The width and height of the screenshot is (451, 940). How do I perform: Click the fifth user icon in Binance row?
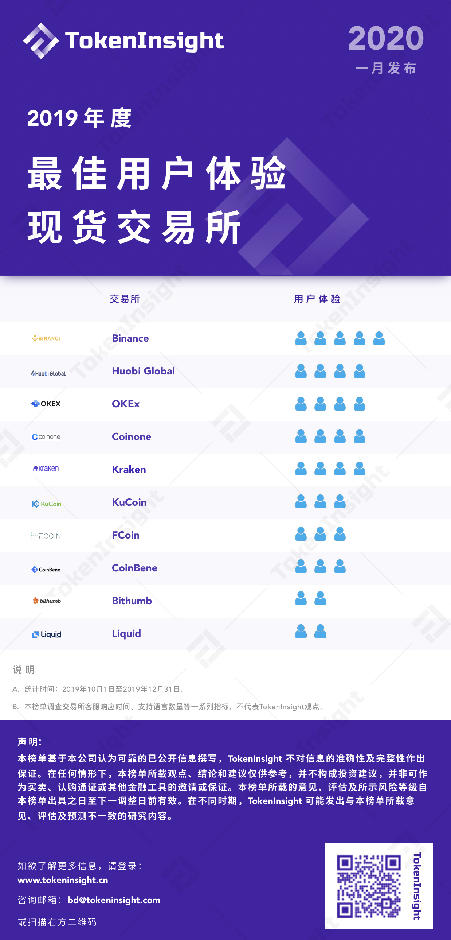tap(379, 338)
